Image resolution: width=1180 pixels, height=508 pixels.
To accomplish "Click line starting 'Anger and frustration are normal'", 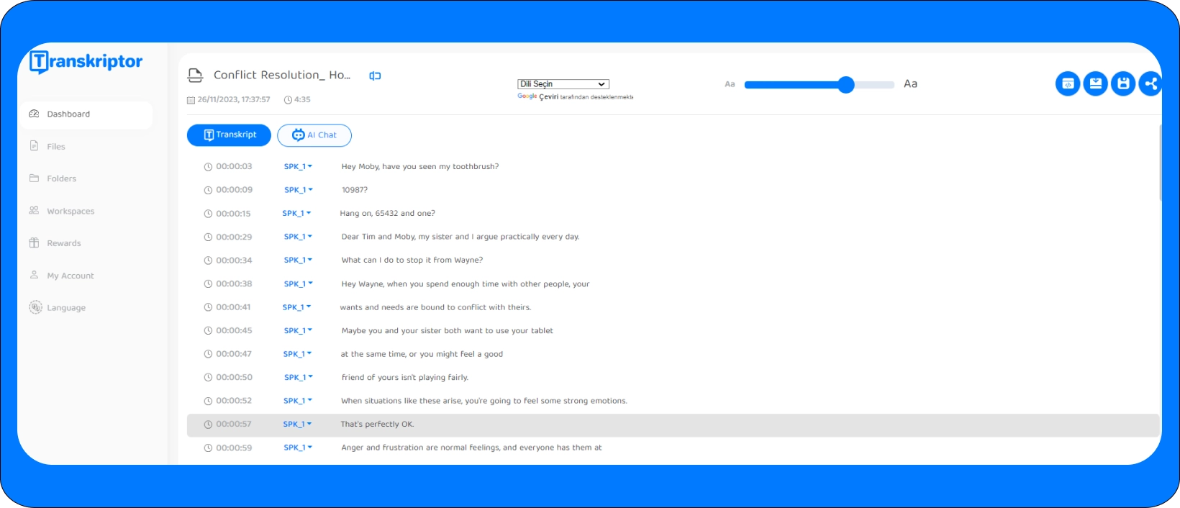I will point(471,448).
